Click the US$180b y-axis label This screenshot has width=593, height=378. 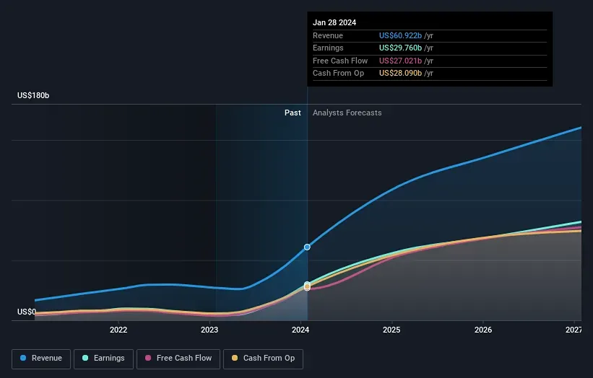coord(33,96)
